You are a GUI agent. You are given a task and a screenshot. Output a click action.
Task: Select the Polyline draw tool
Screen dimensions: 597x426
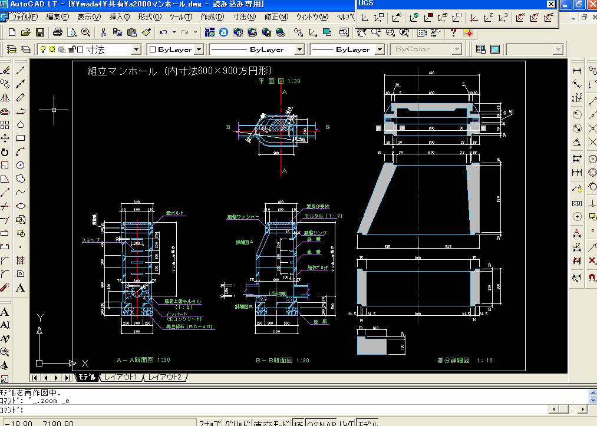(x=21, y=111)
